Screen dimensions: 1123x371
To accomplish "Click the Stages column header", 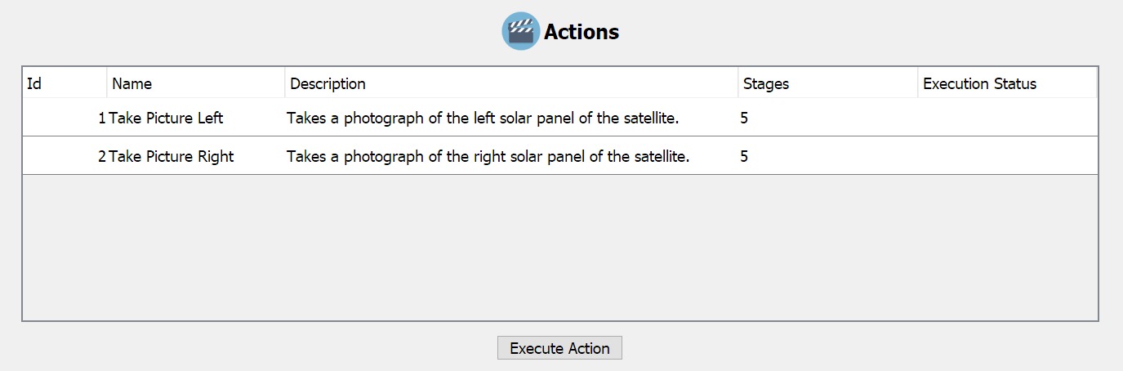I will tap(827, 83).
